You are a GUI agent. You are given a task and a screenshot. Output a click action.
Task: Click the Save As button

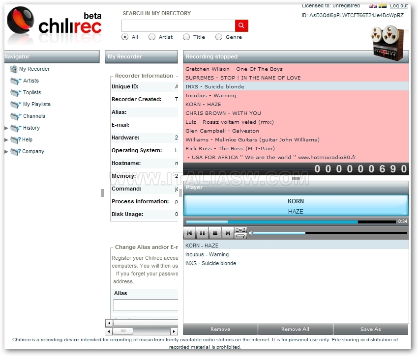point(371,329)
